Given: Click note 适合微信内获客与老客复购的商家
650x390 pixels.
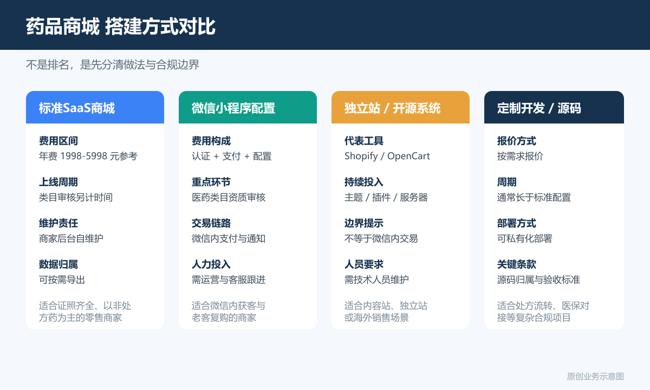Looking at the screenshot, I should [229, 311].
